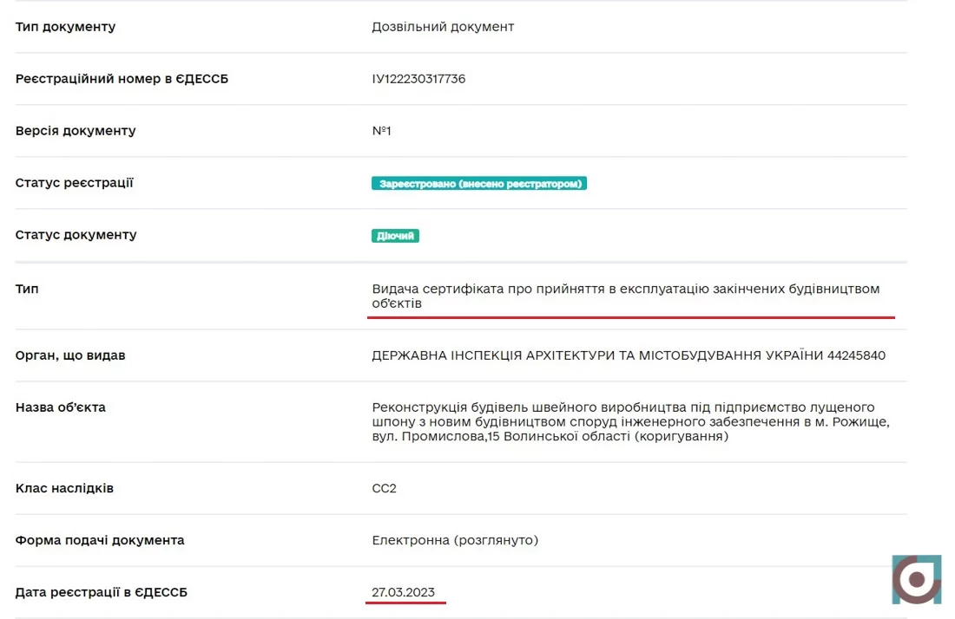Click the green 'Діючий' document status badge

pos(395,236)
